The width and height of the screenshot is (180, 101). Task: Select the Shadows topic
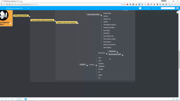(106, 16)
